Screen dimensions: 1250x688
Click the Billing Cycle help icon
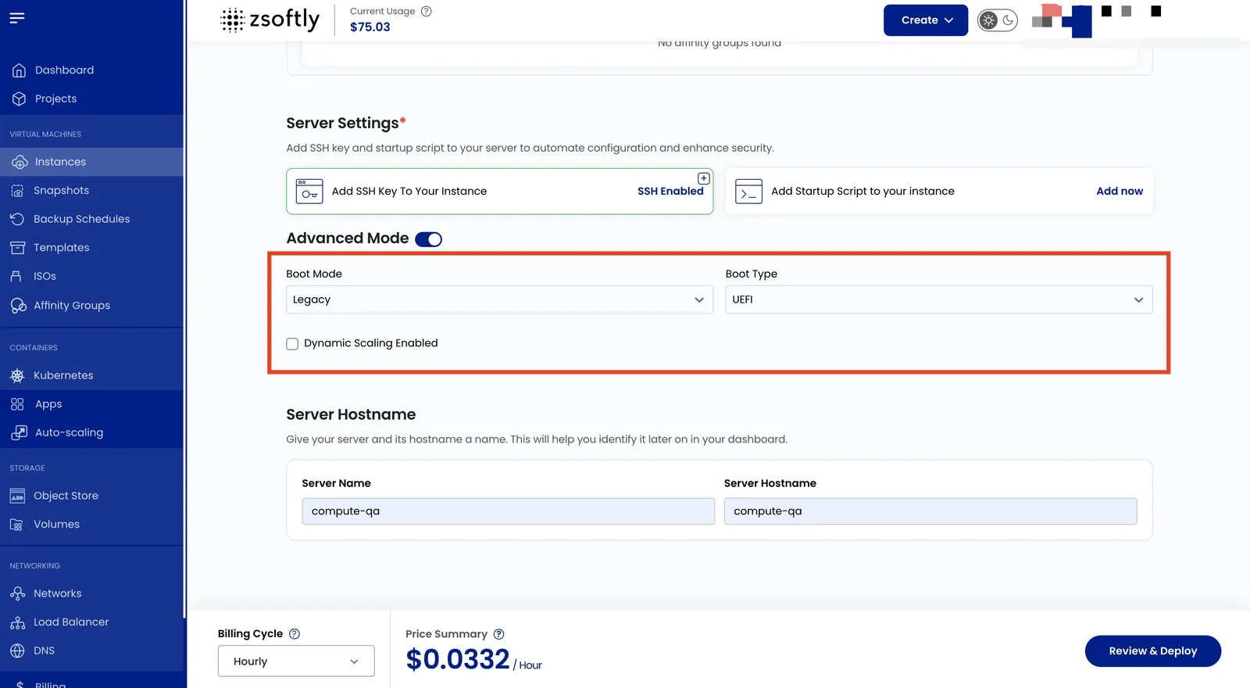coord(295,634)
